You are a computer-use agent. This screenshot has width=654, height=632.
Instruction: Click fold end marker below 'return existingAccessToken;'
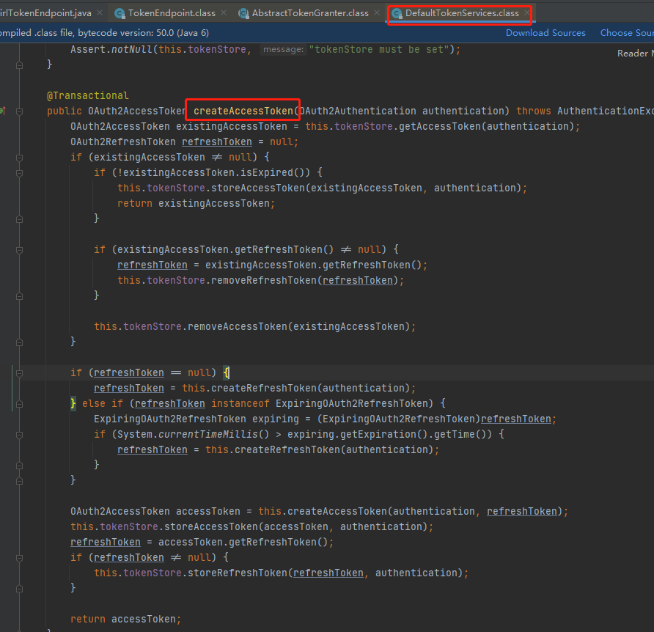click(19, 219)
